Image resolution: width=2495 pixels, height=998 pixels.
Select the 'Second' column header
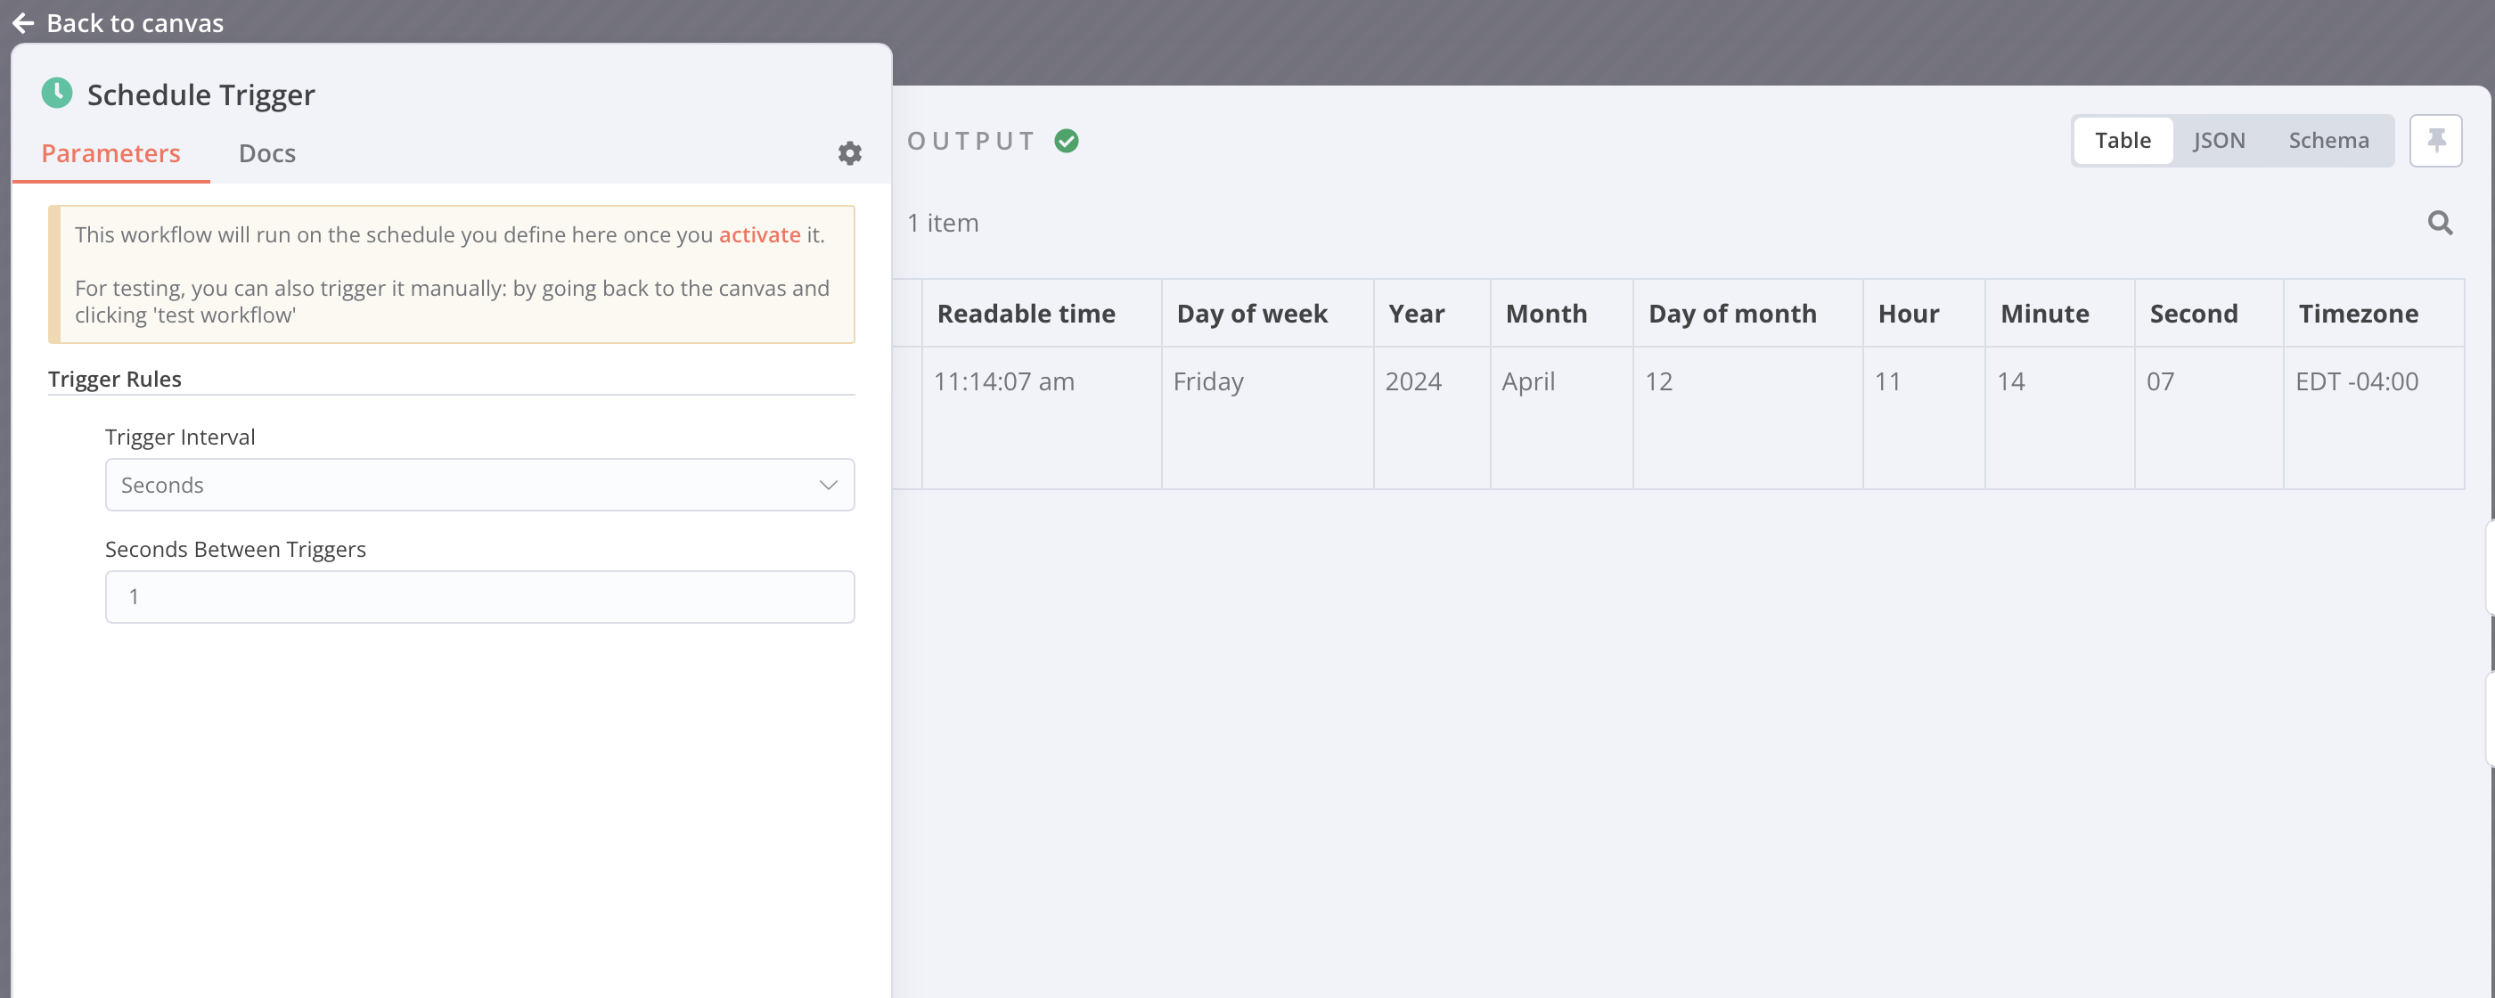[2208, 313]
